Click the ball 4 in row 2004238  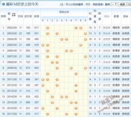point(62,39)
